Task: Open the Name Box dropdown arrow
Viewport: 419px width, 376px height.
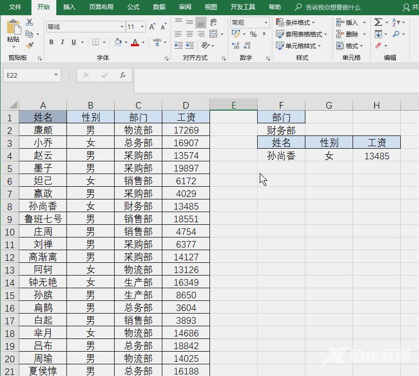Action: click(x=56, y=75)
